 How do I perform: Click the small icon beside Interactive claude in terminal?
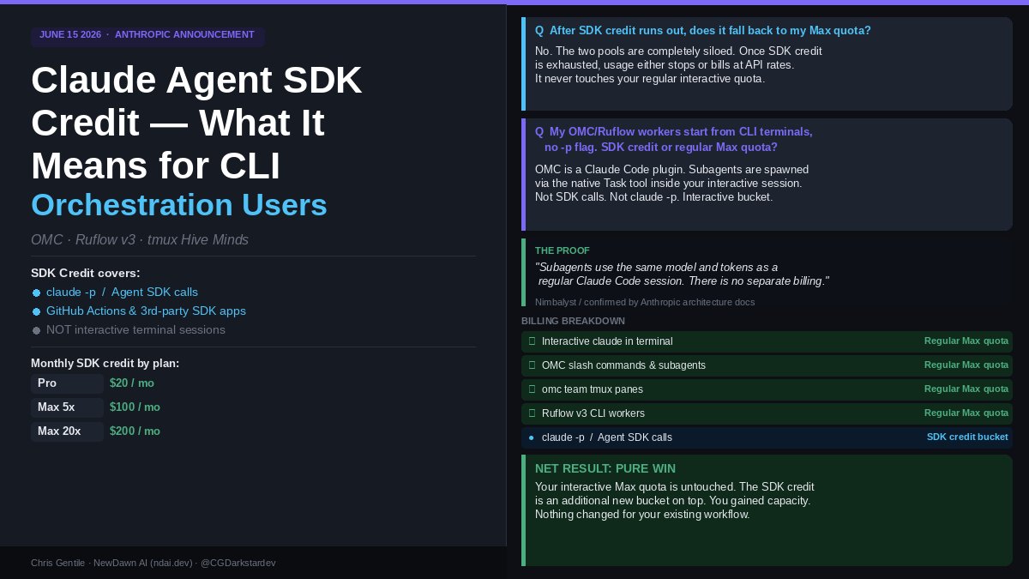(532, 341)
